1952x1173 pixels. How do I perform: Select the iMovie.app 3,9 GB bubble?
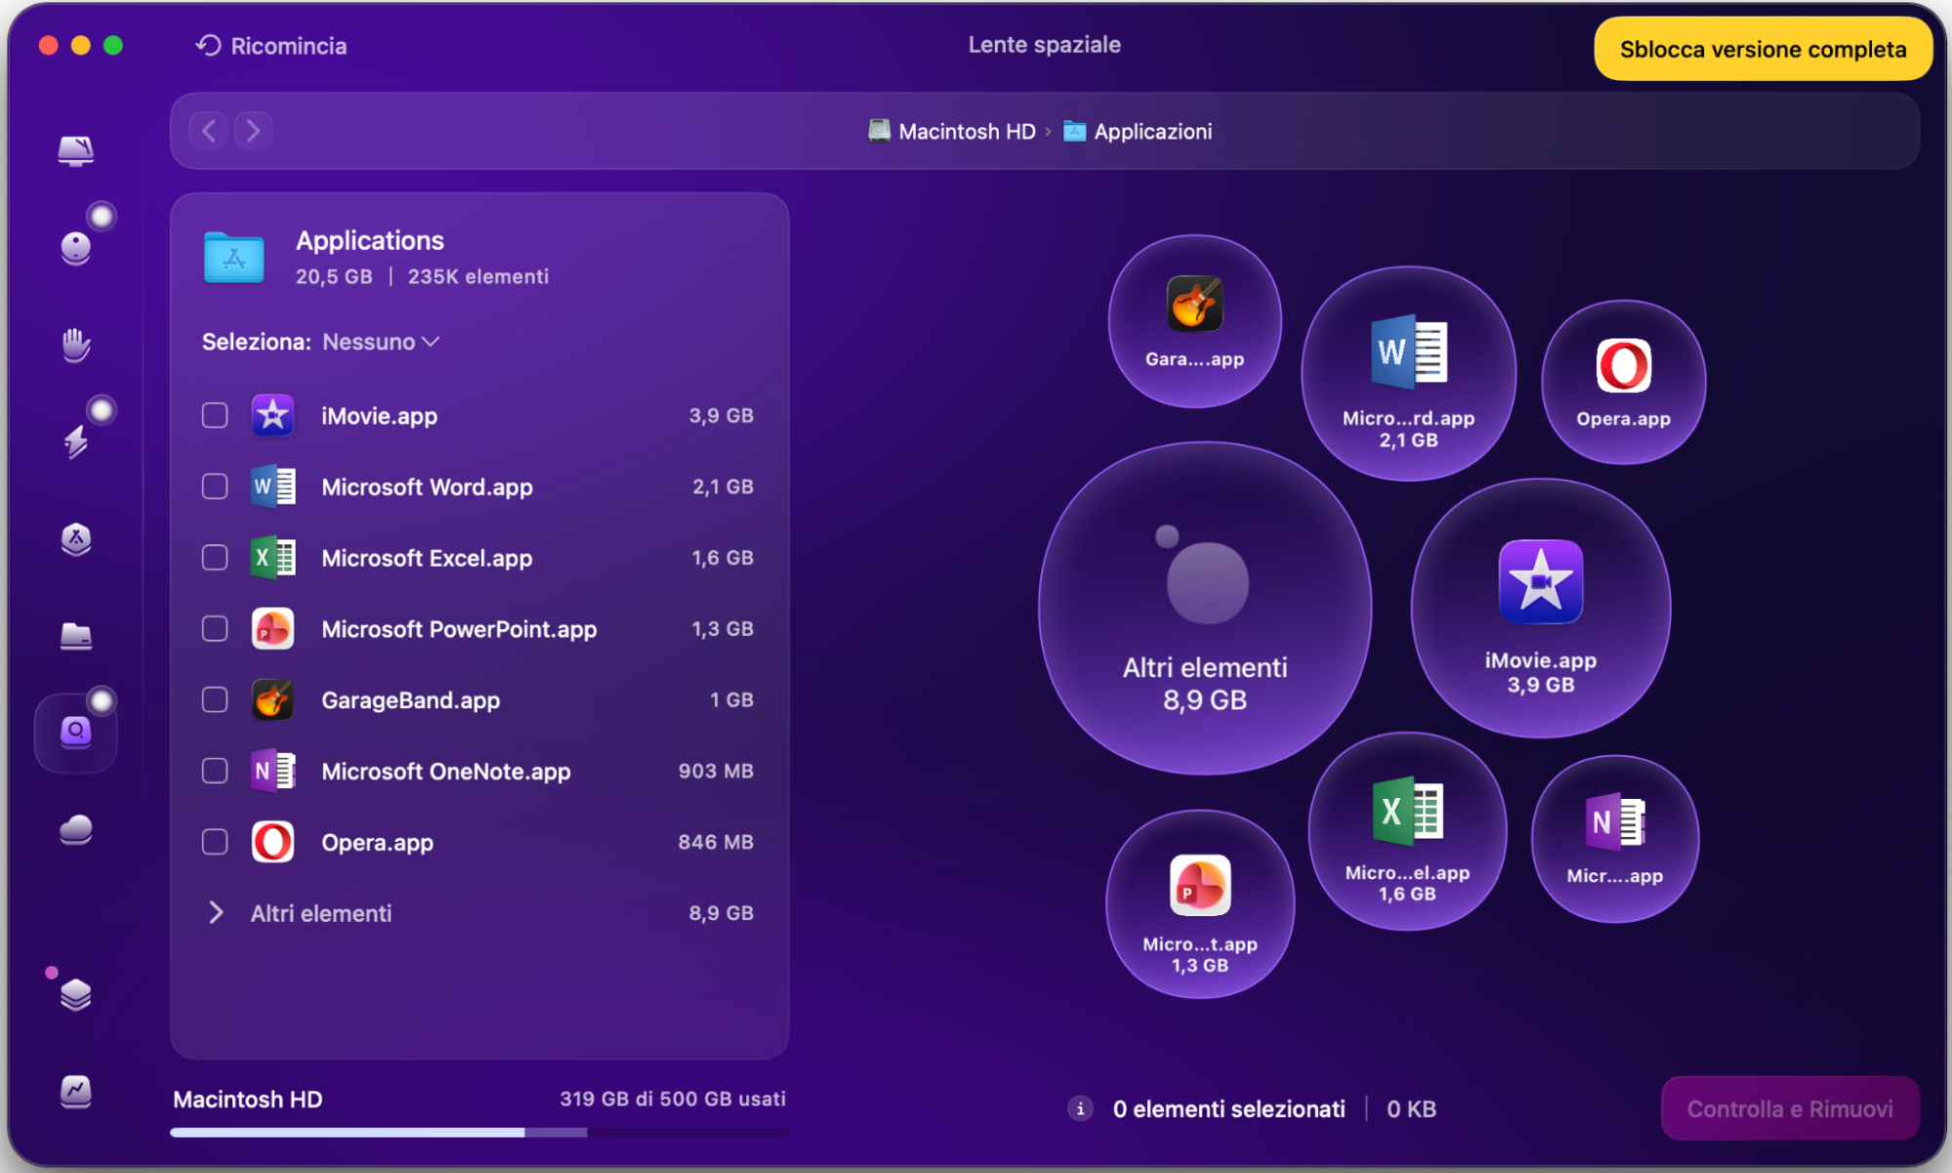point(1540,608)
